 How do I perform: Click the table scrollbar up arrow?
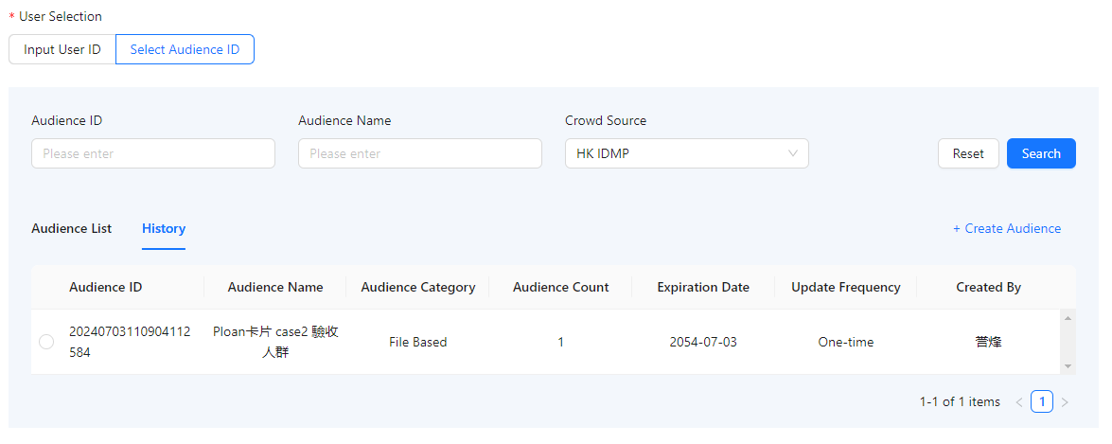tap(1068, 319)
